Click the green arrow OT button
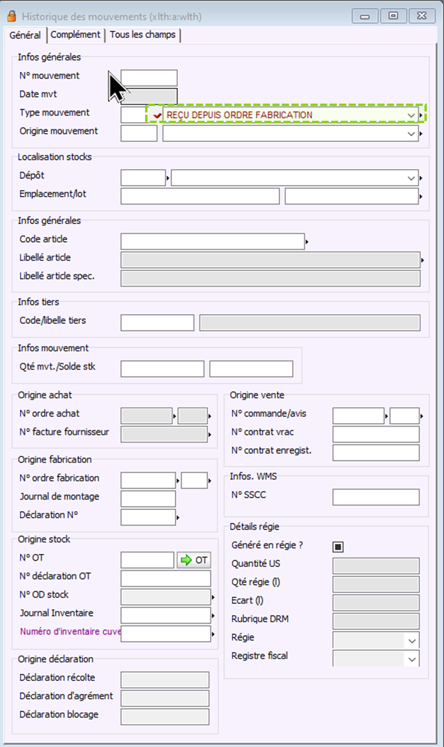This screenshot has height=747, width=444. [193, 560]
